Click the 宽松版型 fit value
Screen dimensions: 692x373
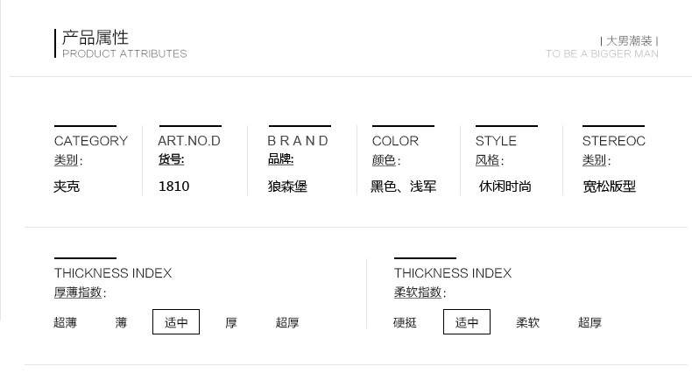tap(609, 186)
